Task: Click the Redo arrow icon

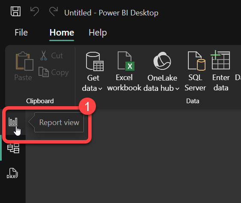Action: [54, 11]
